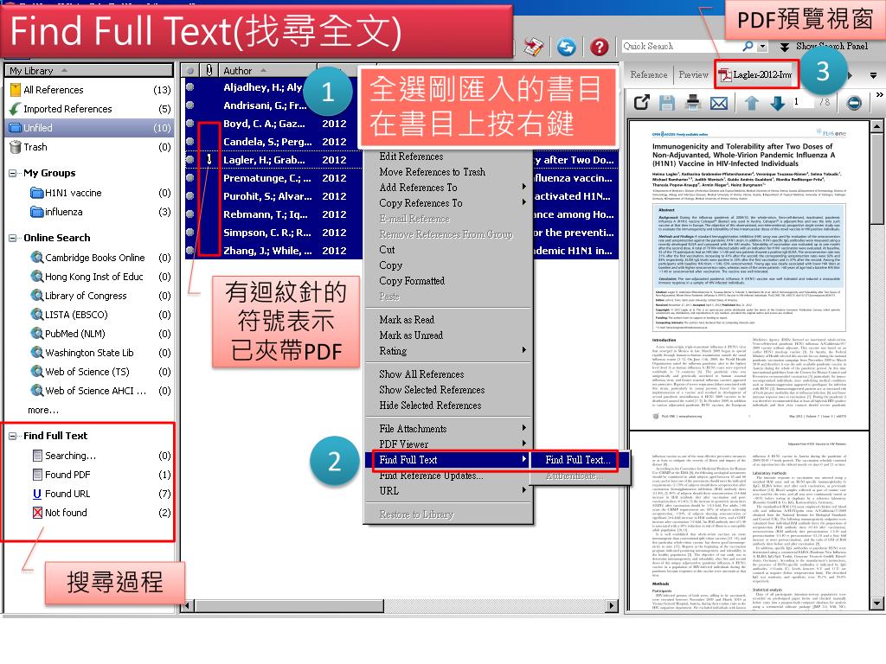Toggle read status dot for Aljadhey reference

click(190, 87)
